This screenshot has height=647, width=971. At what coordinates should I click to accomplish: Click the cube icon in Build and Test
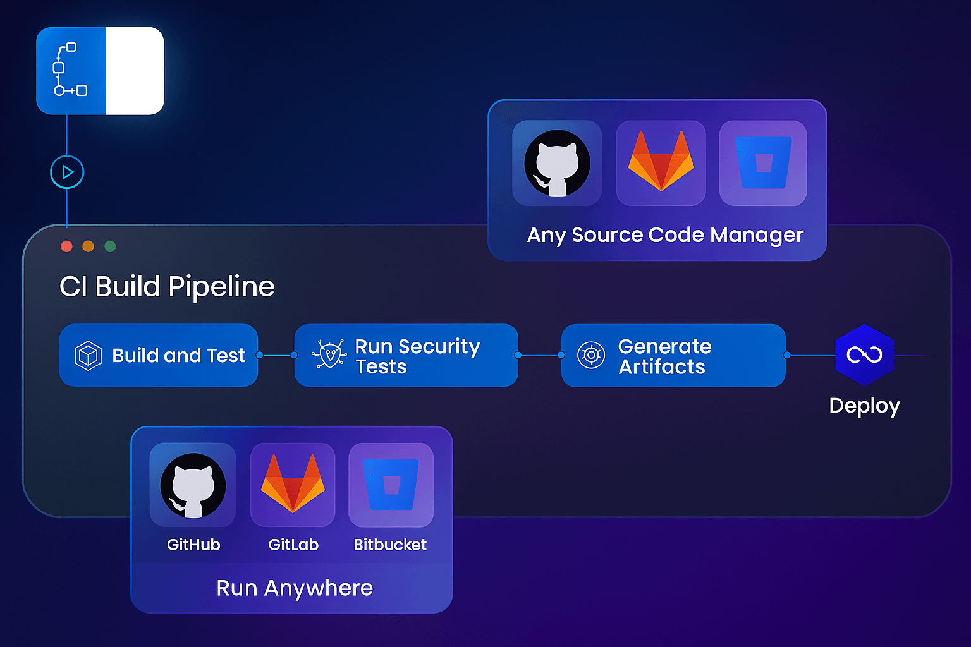89,356
